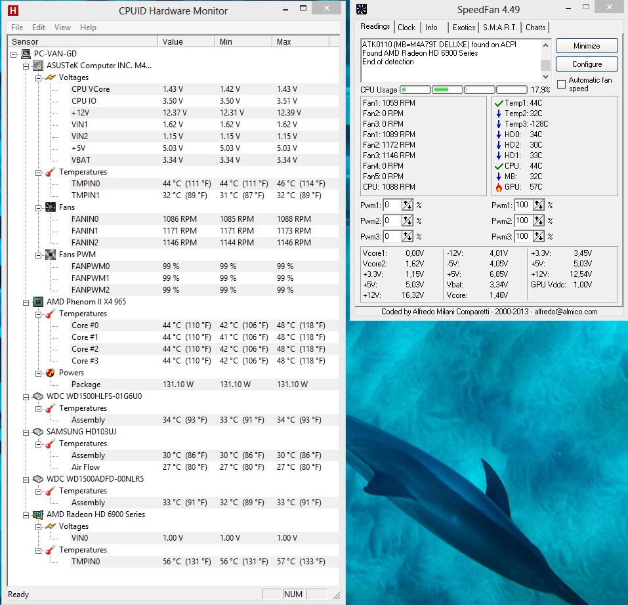
Task: Click the AMD Radeon HD 6900 graphics card icon
Action: coord(38,514)
